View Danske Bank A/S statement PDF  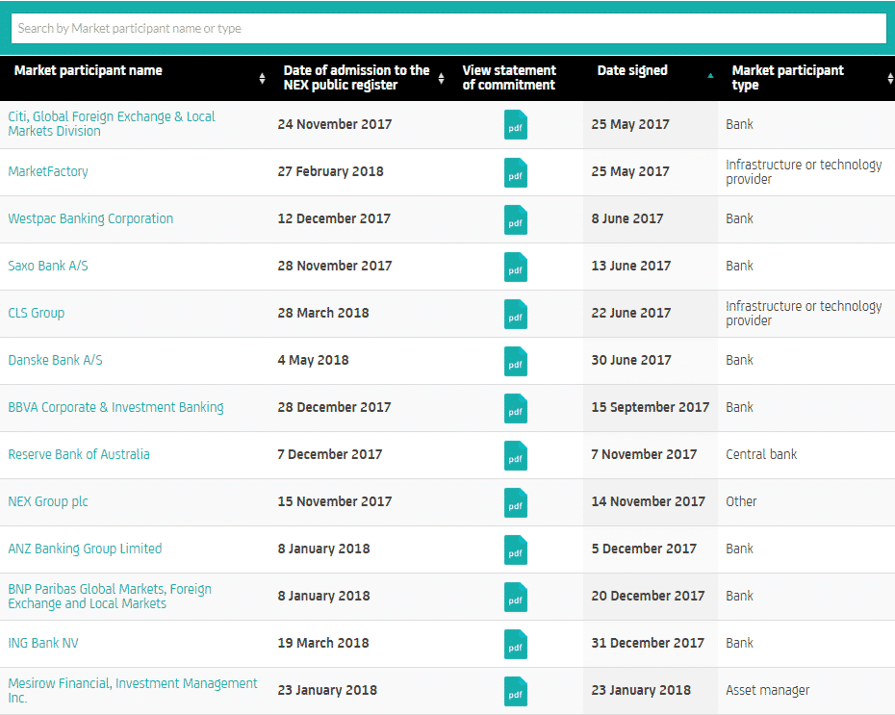pos(516,361)
